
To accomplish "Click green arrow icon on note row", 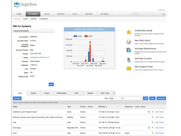I will coord(152,122).
